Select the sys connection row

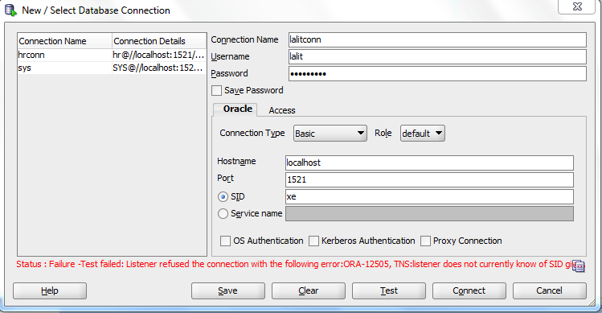[112, 68]
